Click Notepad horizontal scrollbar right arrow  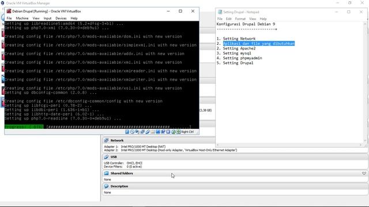pyautogui.click(x=360, y=145)
